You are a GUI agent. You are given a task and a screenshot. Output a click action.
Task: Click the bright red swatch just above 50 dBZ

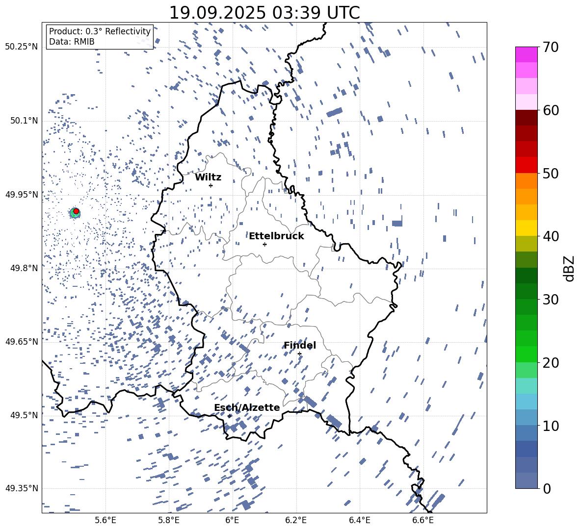(526, 165)
